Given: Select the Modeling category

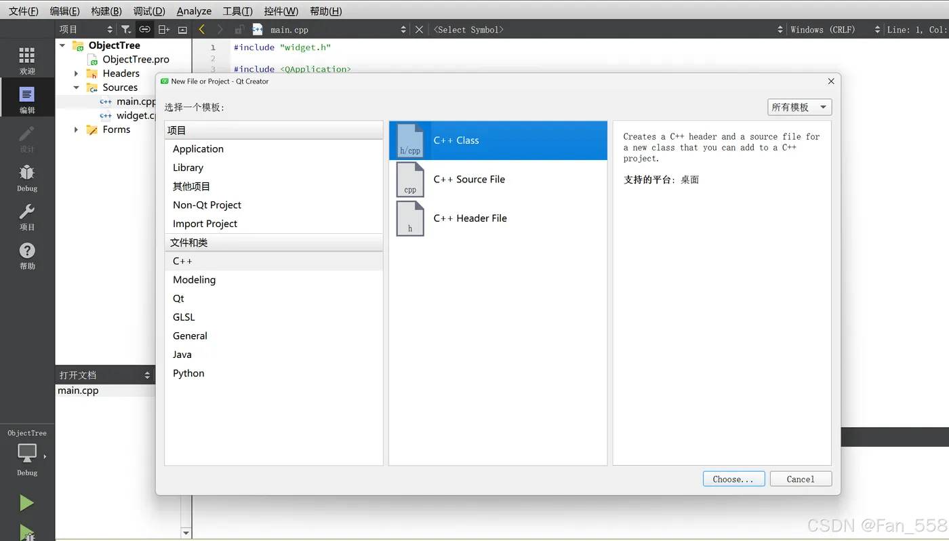Looking at the screenshot, I should pyautogui.click(x=274, y=280).
